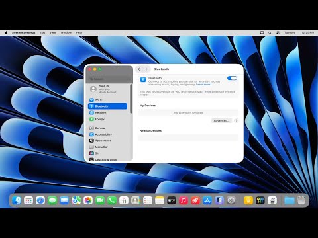Screen dimensions: 318x238
Task: Open the Advanced… Bluetooth options
Action: pos(221,120)
